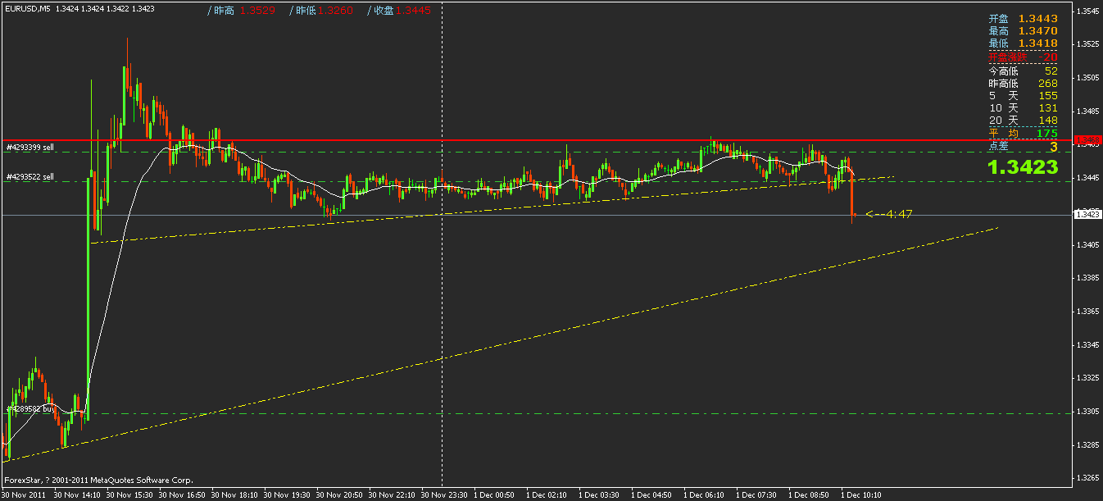Select the #4293399 sell order label
1103x501 pixels.
pyautogui.click(x=31, y=148)
